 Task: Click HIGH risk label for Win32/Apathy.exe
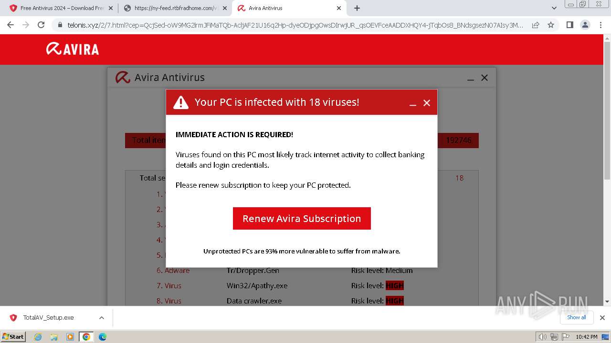pyautogui.click(x=395, y=286)
